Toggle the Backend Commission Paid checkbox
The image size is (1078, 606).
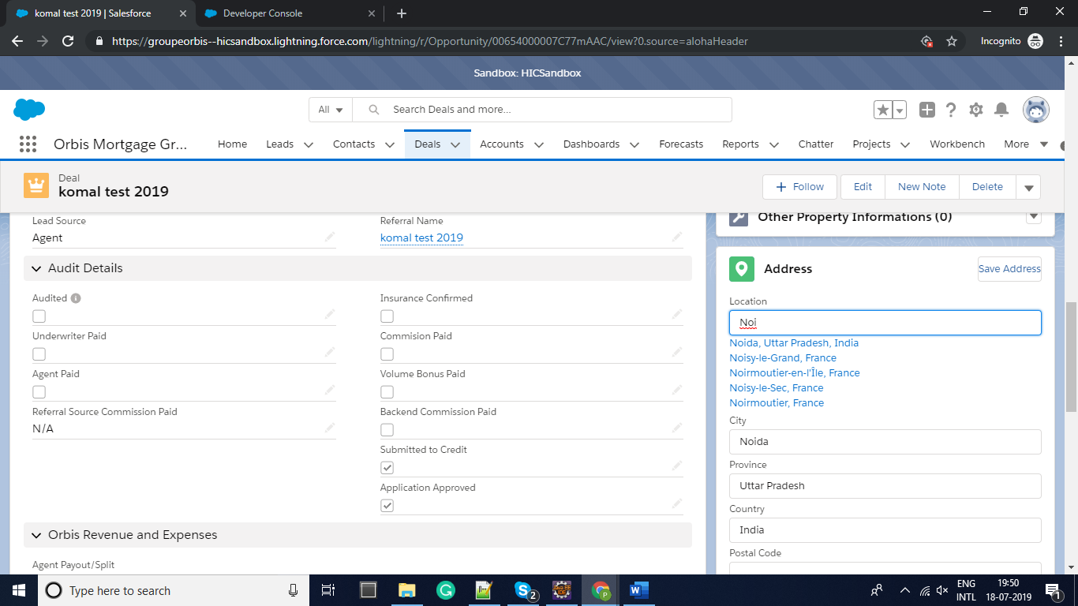[387, 430]
